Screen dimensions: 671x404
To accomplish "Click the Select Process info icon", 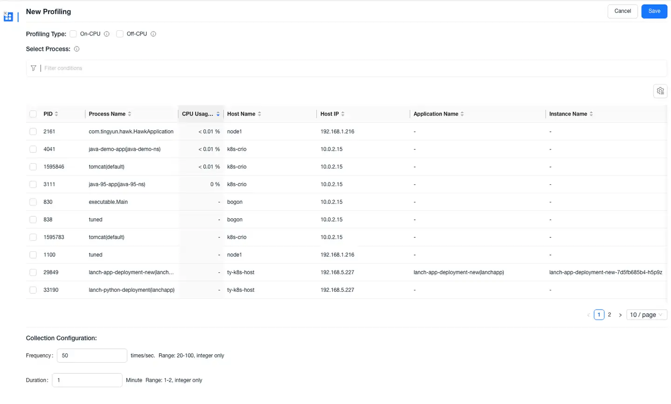I will (x=77, y=49).
